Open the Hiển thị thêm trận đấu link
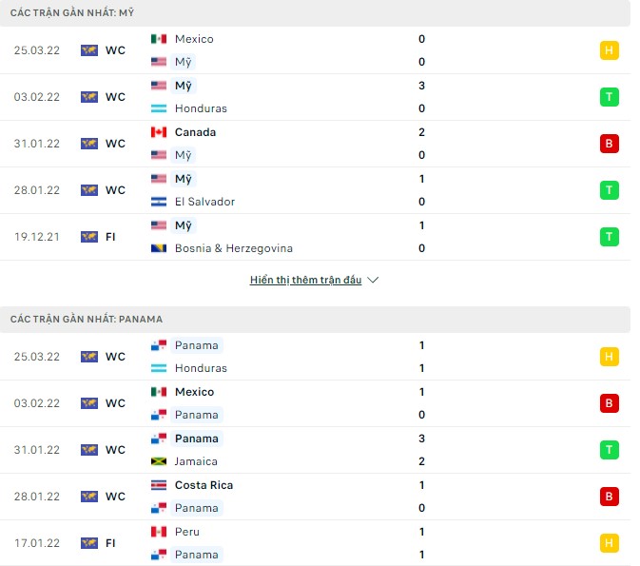 click(305, 281)
